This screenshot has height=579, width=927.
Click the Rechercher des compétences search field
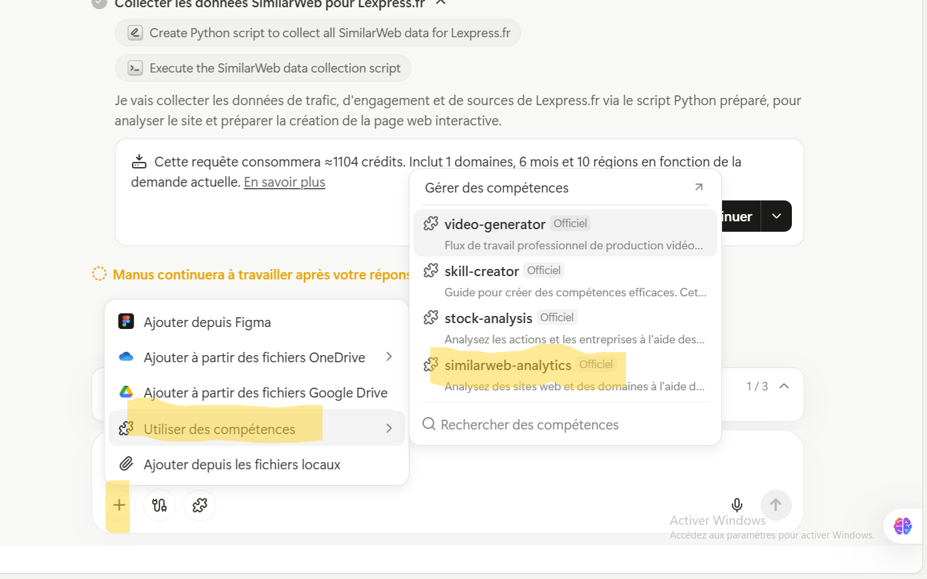click(x=529, y=425)
